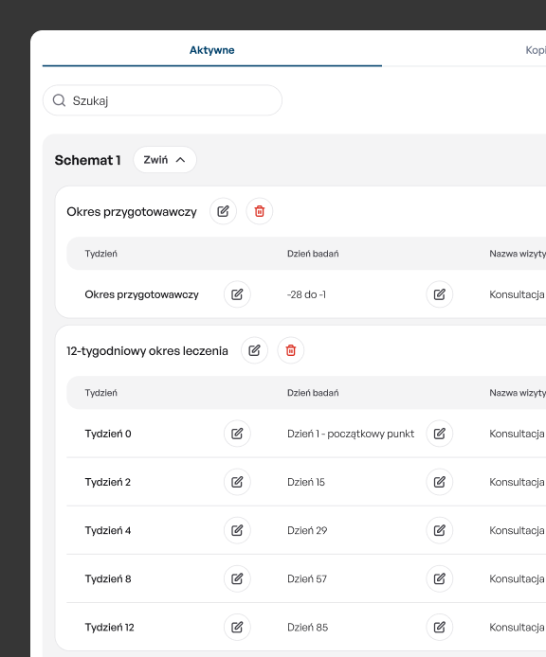The height and width of the screenshot is (657, 546).
Task: Edit the -28 do -1 day value
Action: 440,294
